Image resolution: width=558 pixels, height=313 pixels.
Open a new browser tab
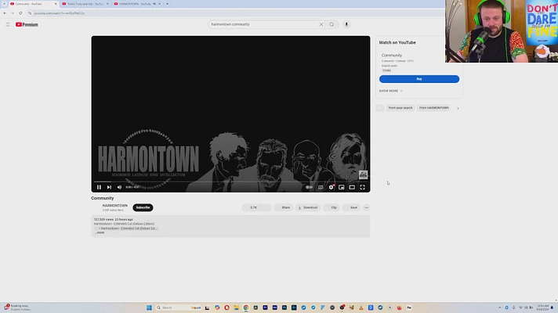pos(167,4)
